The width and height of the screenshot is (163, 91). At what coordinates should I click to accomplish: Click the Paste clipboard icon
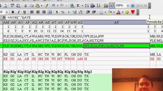(x=37, y=6)
